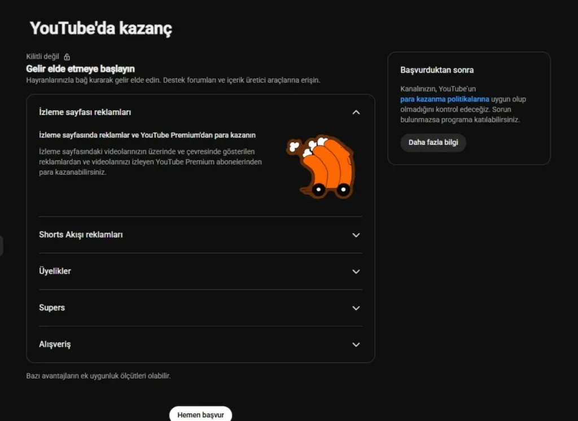
Task: Click the YouTube'da kazanç heading
Action: coord(100,28)
